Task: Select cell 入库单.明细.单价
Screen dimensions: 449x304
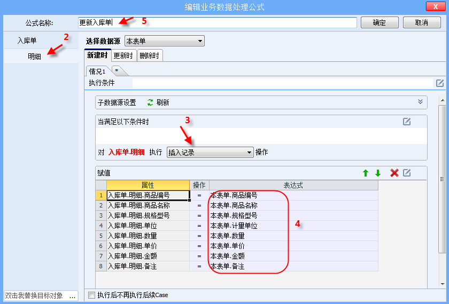Action: (148, 246)
